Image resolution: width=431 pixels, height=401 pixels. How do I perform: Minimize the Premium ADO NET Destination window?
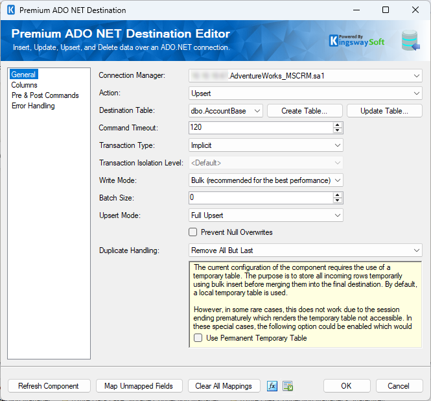356,10
